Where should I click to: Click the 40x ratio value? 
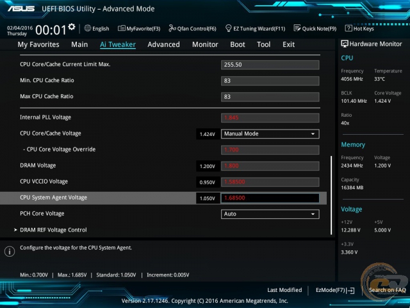click(345, 123)
